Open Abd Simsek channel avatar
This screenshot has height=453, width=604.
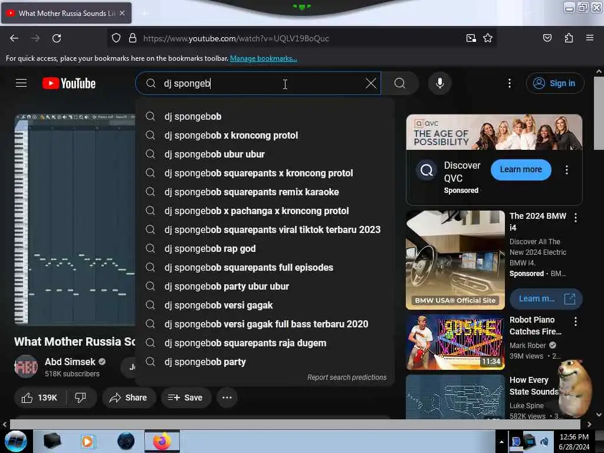[26, 367]
